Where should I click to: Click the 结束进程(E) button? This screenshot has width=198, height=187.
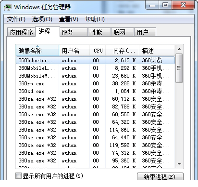tap(160, 177)
